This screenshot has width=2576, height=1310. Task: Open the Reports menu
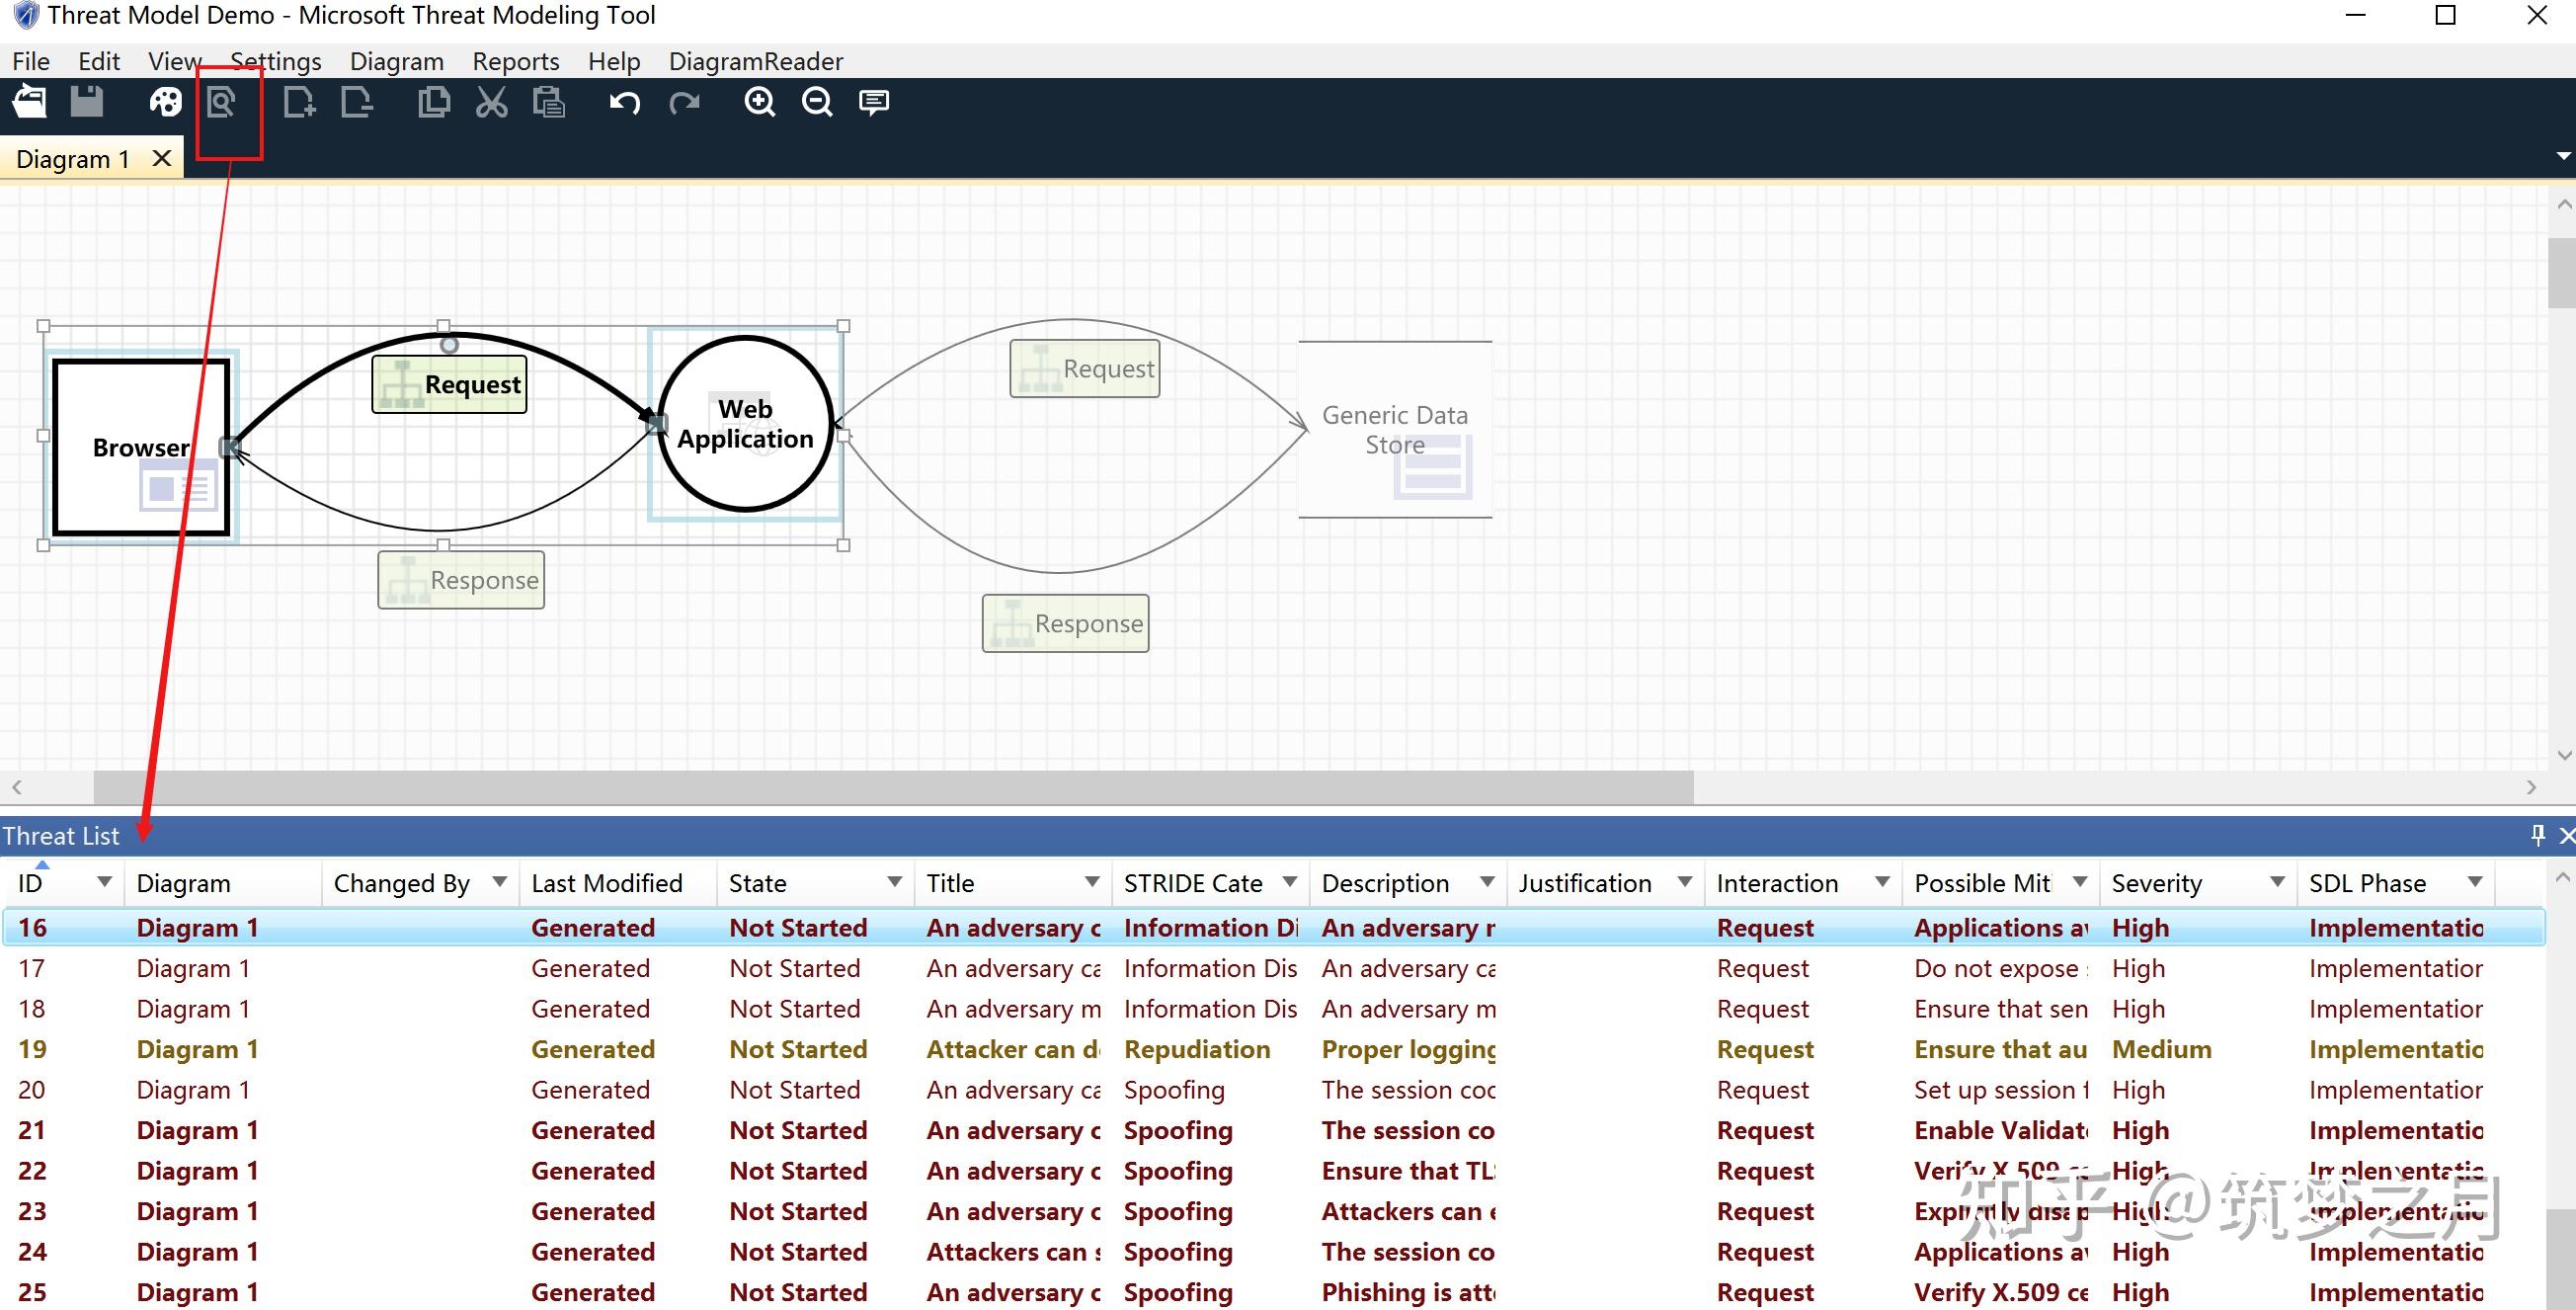point(515,61)
